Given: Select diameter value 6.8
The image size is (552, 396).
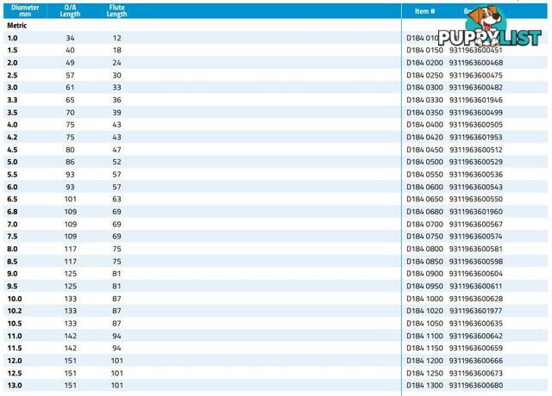Looking at the screenshot, I should (x=12, y=212).
